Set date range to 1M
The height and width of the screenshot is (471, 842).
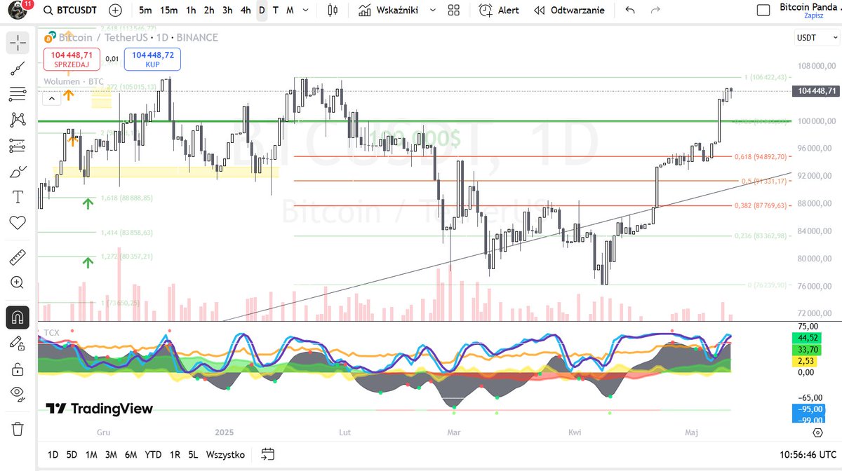tap(91, 454)
